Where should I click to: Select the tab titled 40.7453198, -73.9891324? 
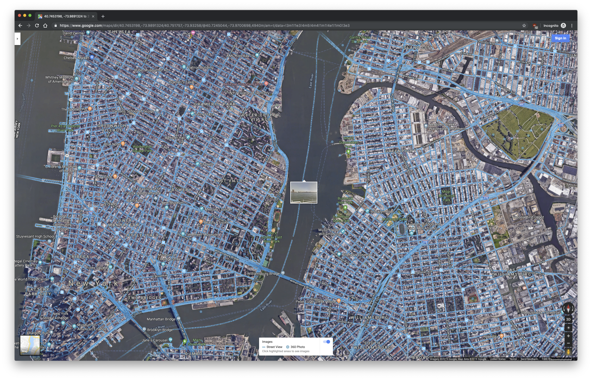[x=66, y=16]
